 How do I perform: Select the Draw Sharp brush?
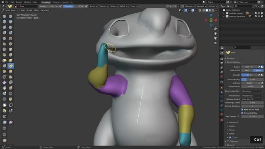[11, 16]
